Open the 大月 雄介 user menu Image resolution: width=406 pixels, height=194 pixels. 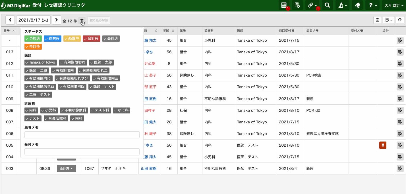(393, 5)
